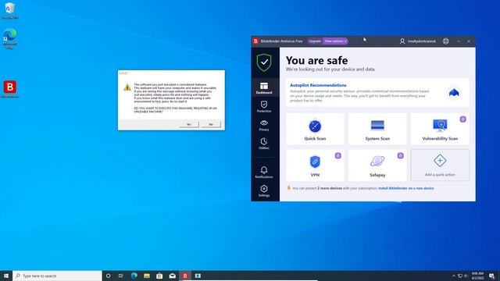Screen dimensions: 500x281
Task: Open Notifications bell in Bitdefender sidebar
Action: (x=264, y=172)
